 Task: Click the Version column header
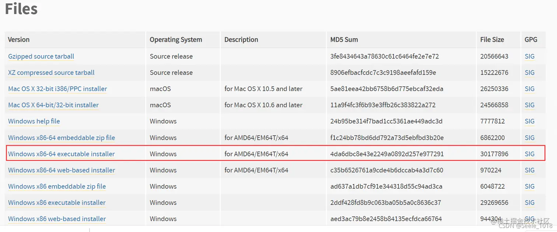pos(19,40)
